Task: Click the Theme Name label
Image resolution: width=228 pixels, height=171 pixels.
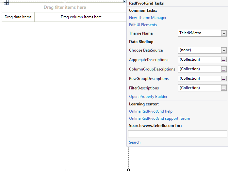Action: (x=141, y=33)
